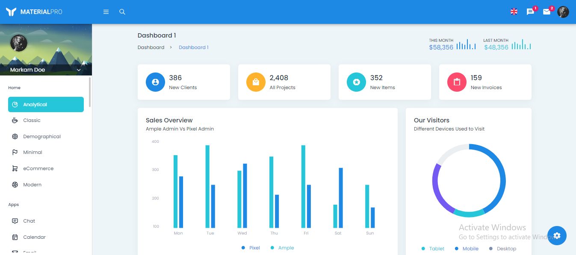Image resolution: width=576 pixels, height=255 pixels.
Task: Click the Tue Ample bar
Action: click(207, 186)
